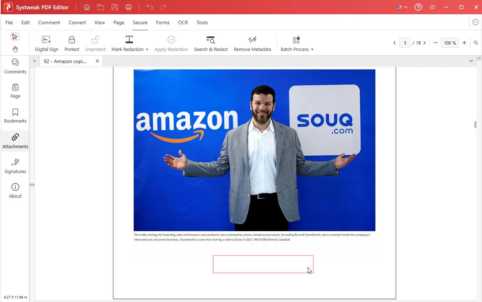Select the Protect lock icon
The width and height of the screenshot is (482, 302).
tap(72, 40)
